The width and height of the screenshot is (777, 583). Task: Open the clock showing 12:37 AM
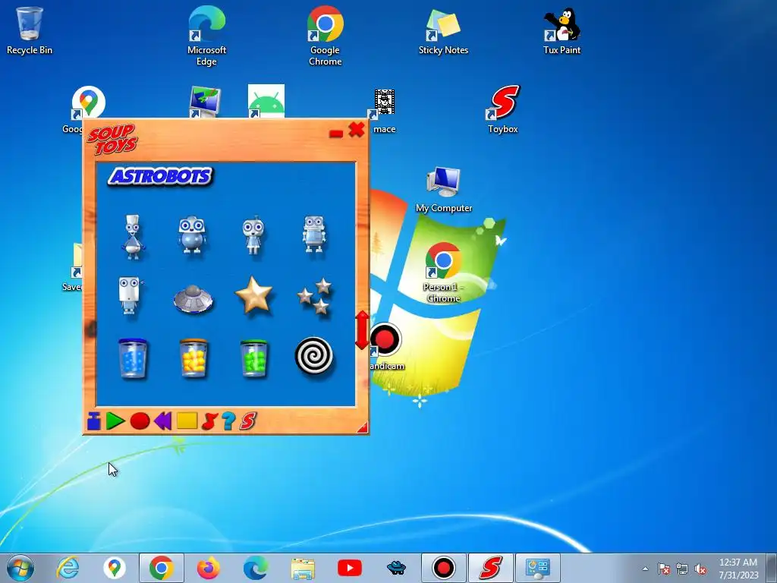738,568
